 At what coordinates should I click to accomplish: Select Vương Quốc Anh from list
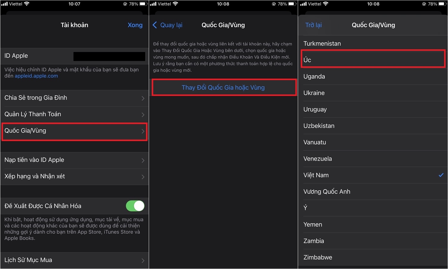373,192
